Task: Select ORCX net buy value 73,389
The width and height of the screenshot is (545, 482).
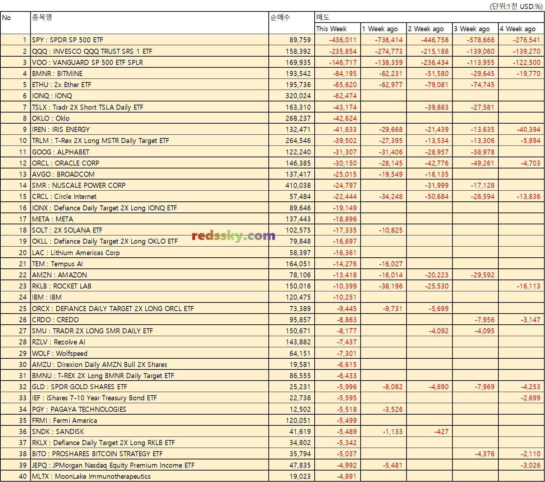Action: (x=292, y=309)
